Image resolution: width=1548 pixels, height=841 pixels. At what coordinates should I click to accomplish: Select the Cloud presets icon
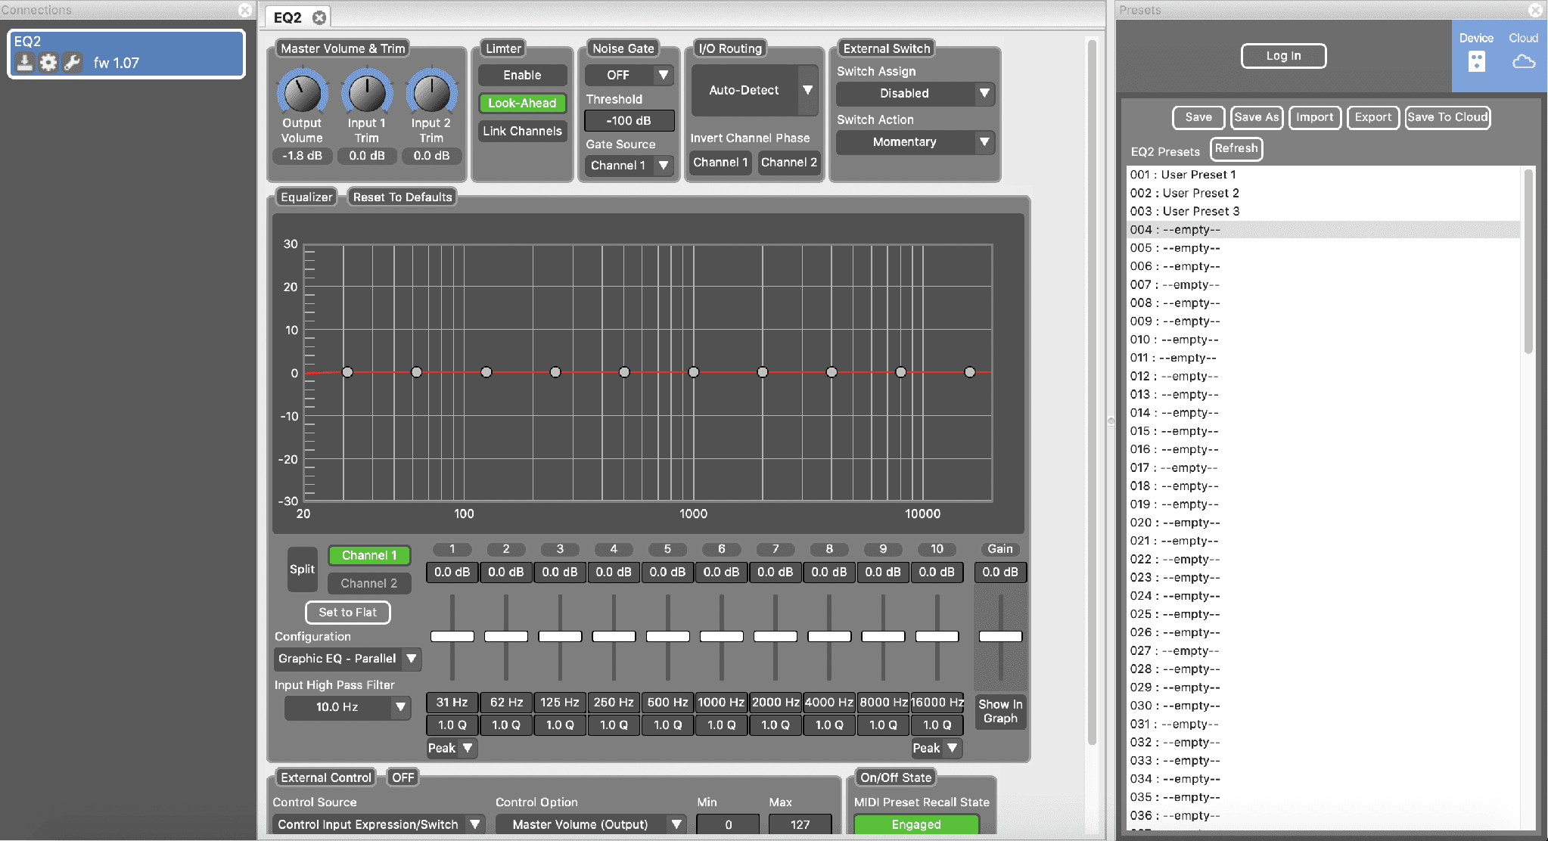(x=1523, y=61)
